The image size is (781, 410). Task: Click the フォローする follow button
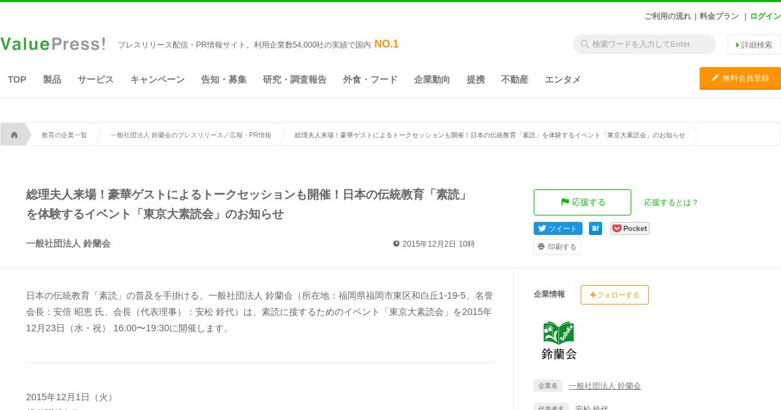coord(614,295)
